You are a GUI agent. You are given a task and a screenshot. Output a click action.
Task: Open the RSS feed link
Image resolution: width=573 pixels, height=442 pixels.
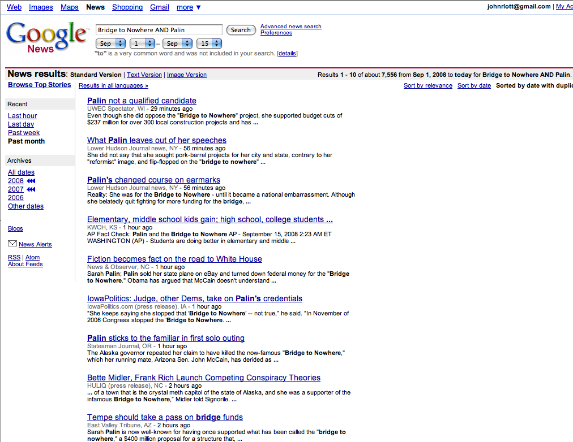click(14, 258)
